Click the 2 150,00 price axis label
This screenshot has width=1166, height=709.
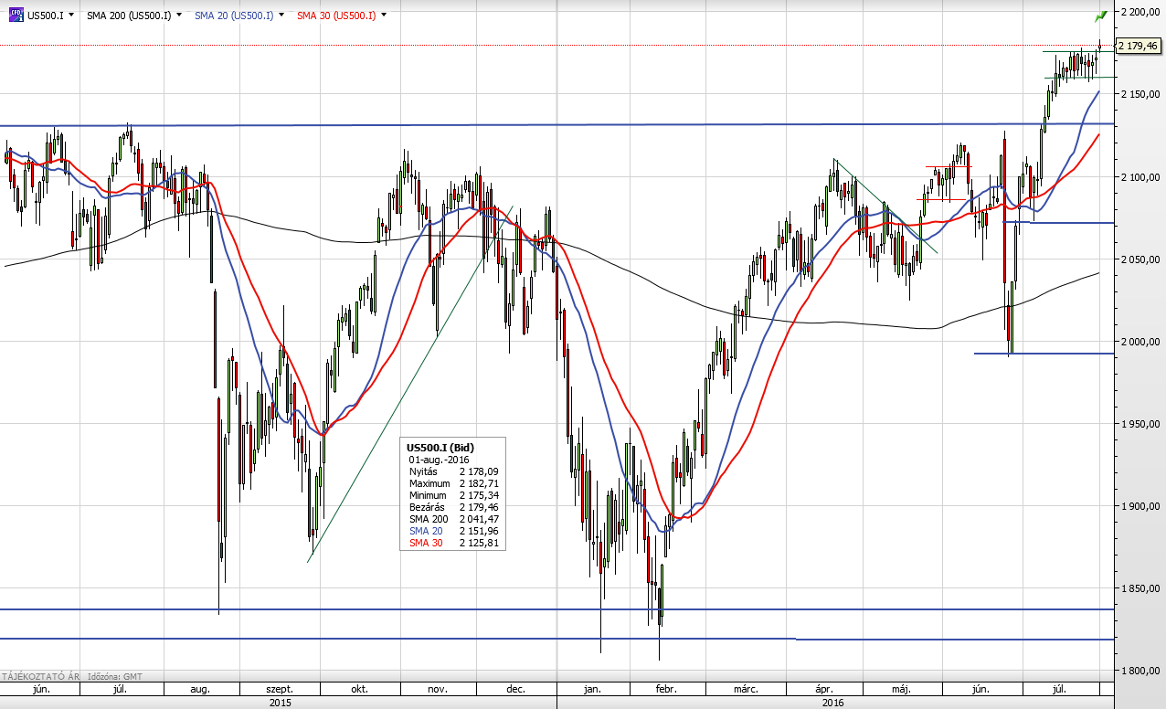pyautogui.click(x=1139, y=94)
